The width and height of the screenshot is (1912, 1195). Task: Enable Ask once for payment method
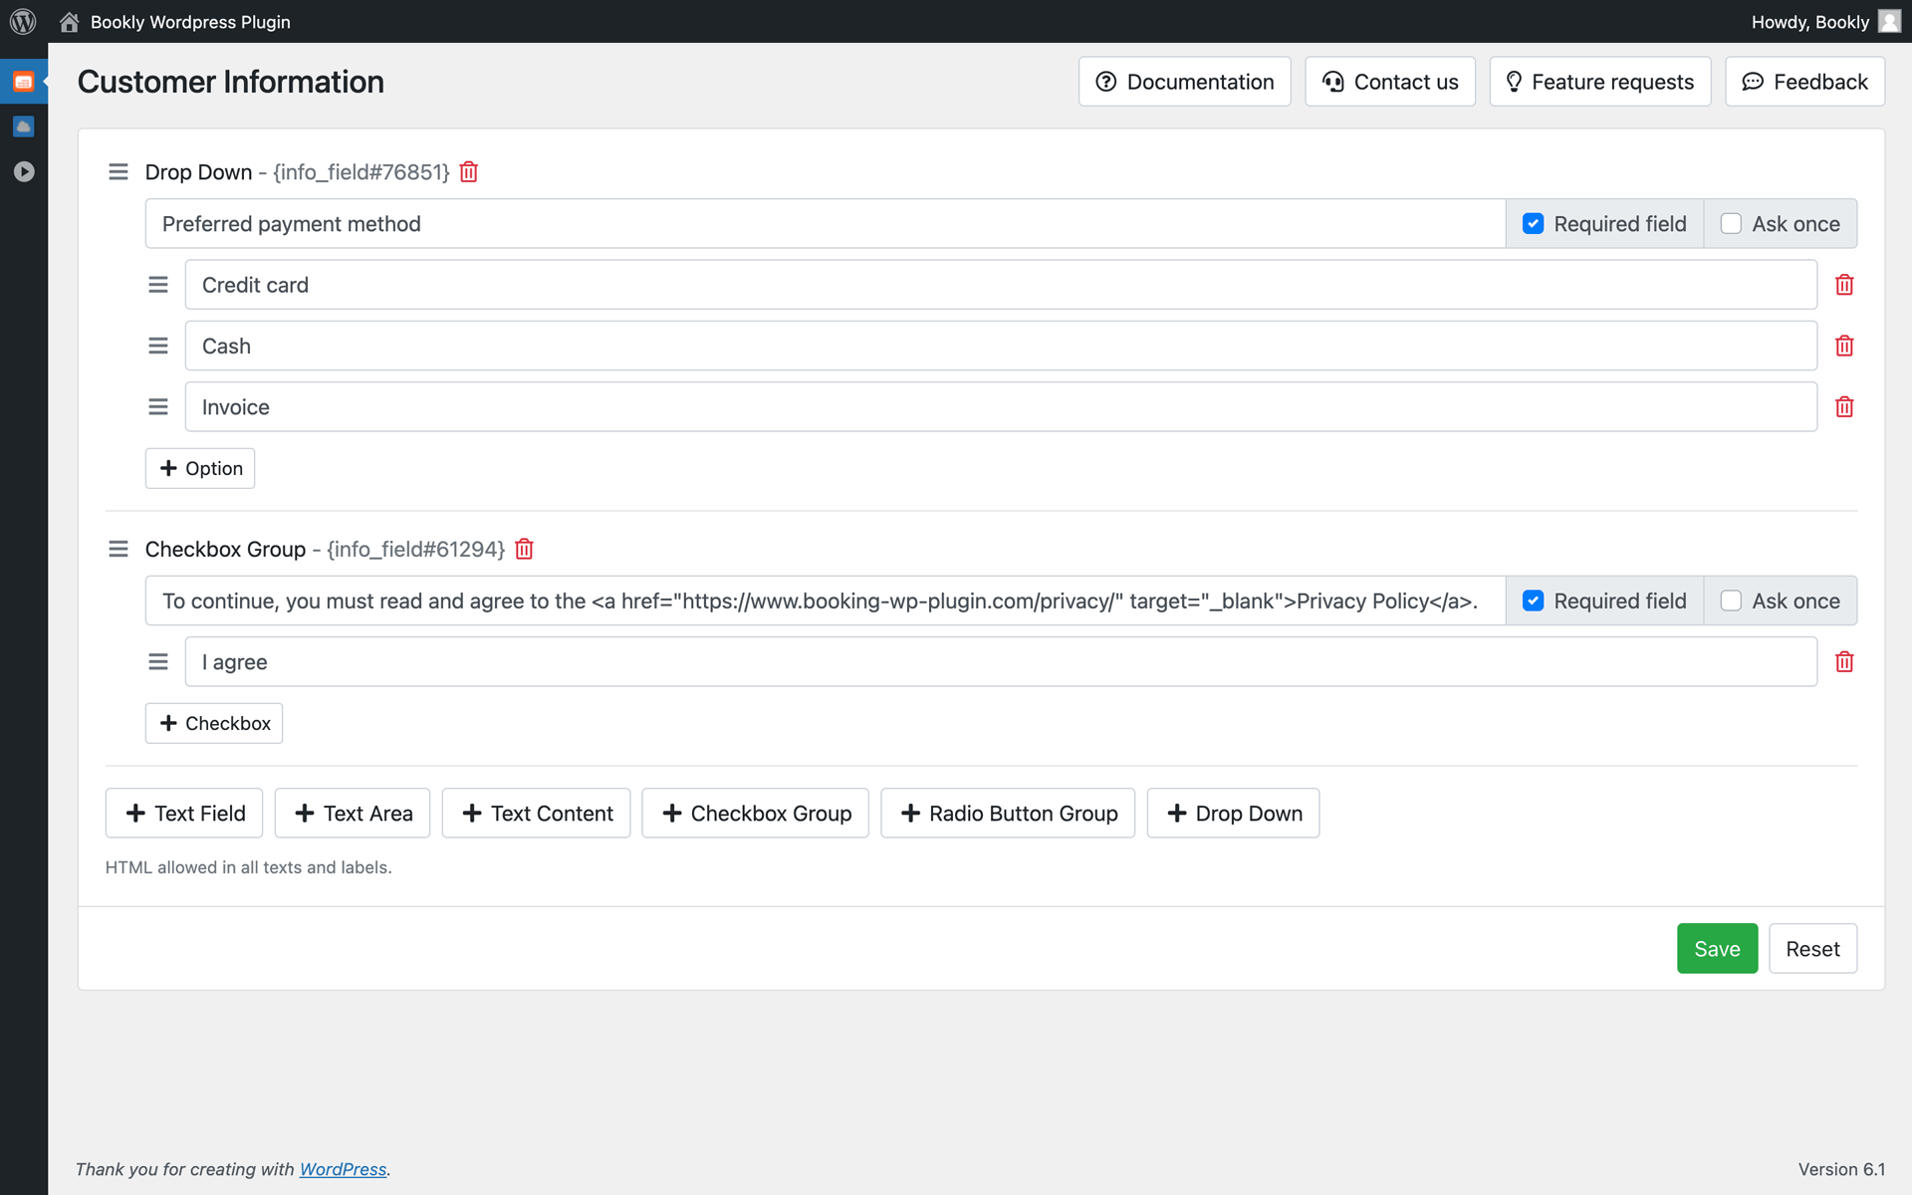tap(1731, 224)
